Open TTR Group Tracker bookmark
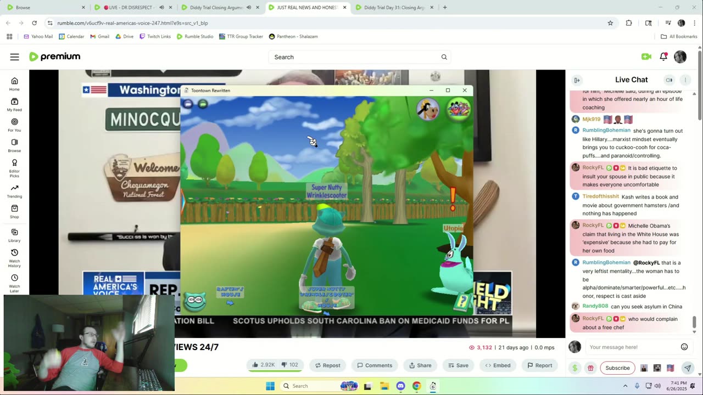Image resolution: width=703 pixels, height=395 pixels. click(x=241, y=36)
